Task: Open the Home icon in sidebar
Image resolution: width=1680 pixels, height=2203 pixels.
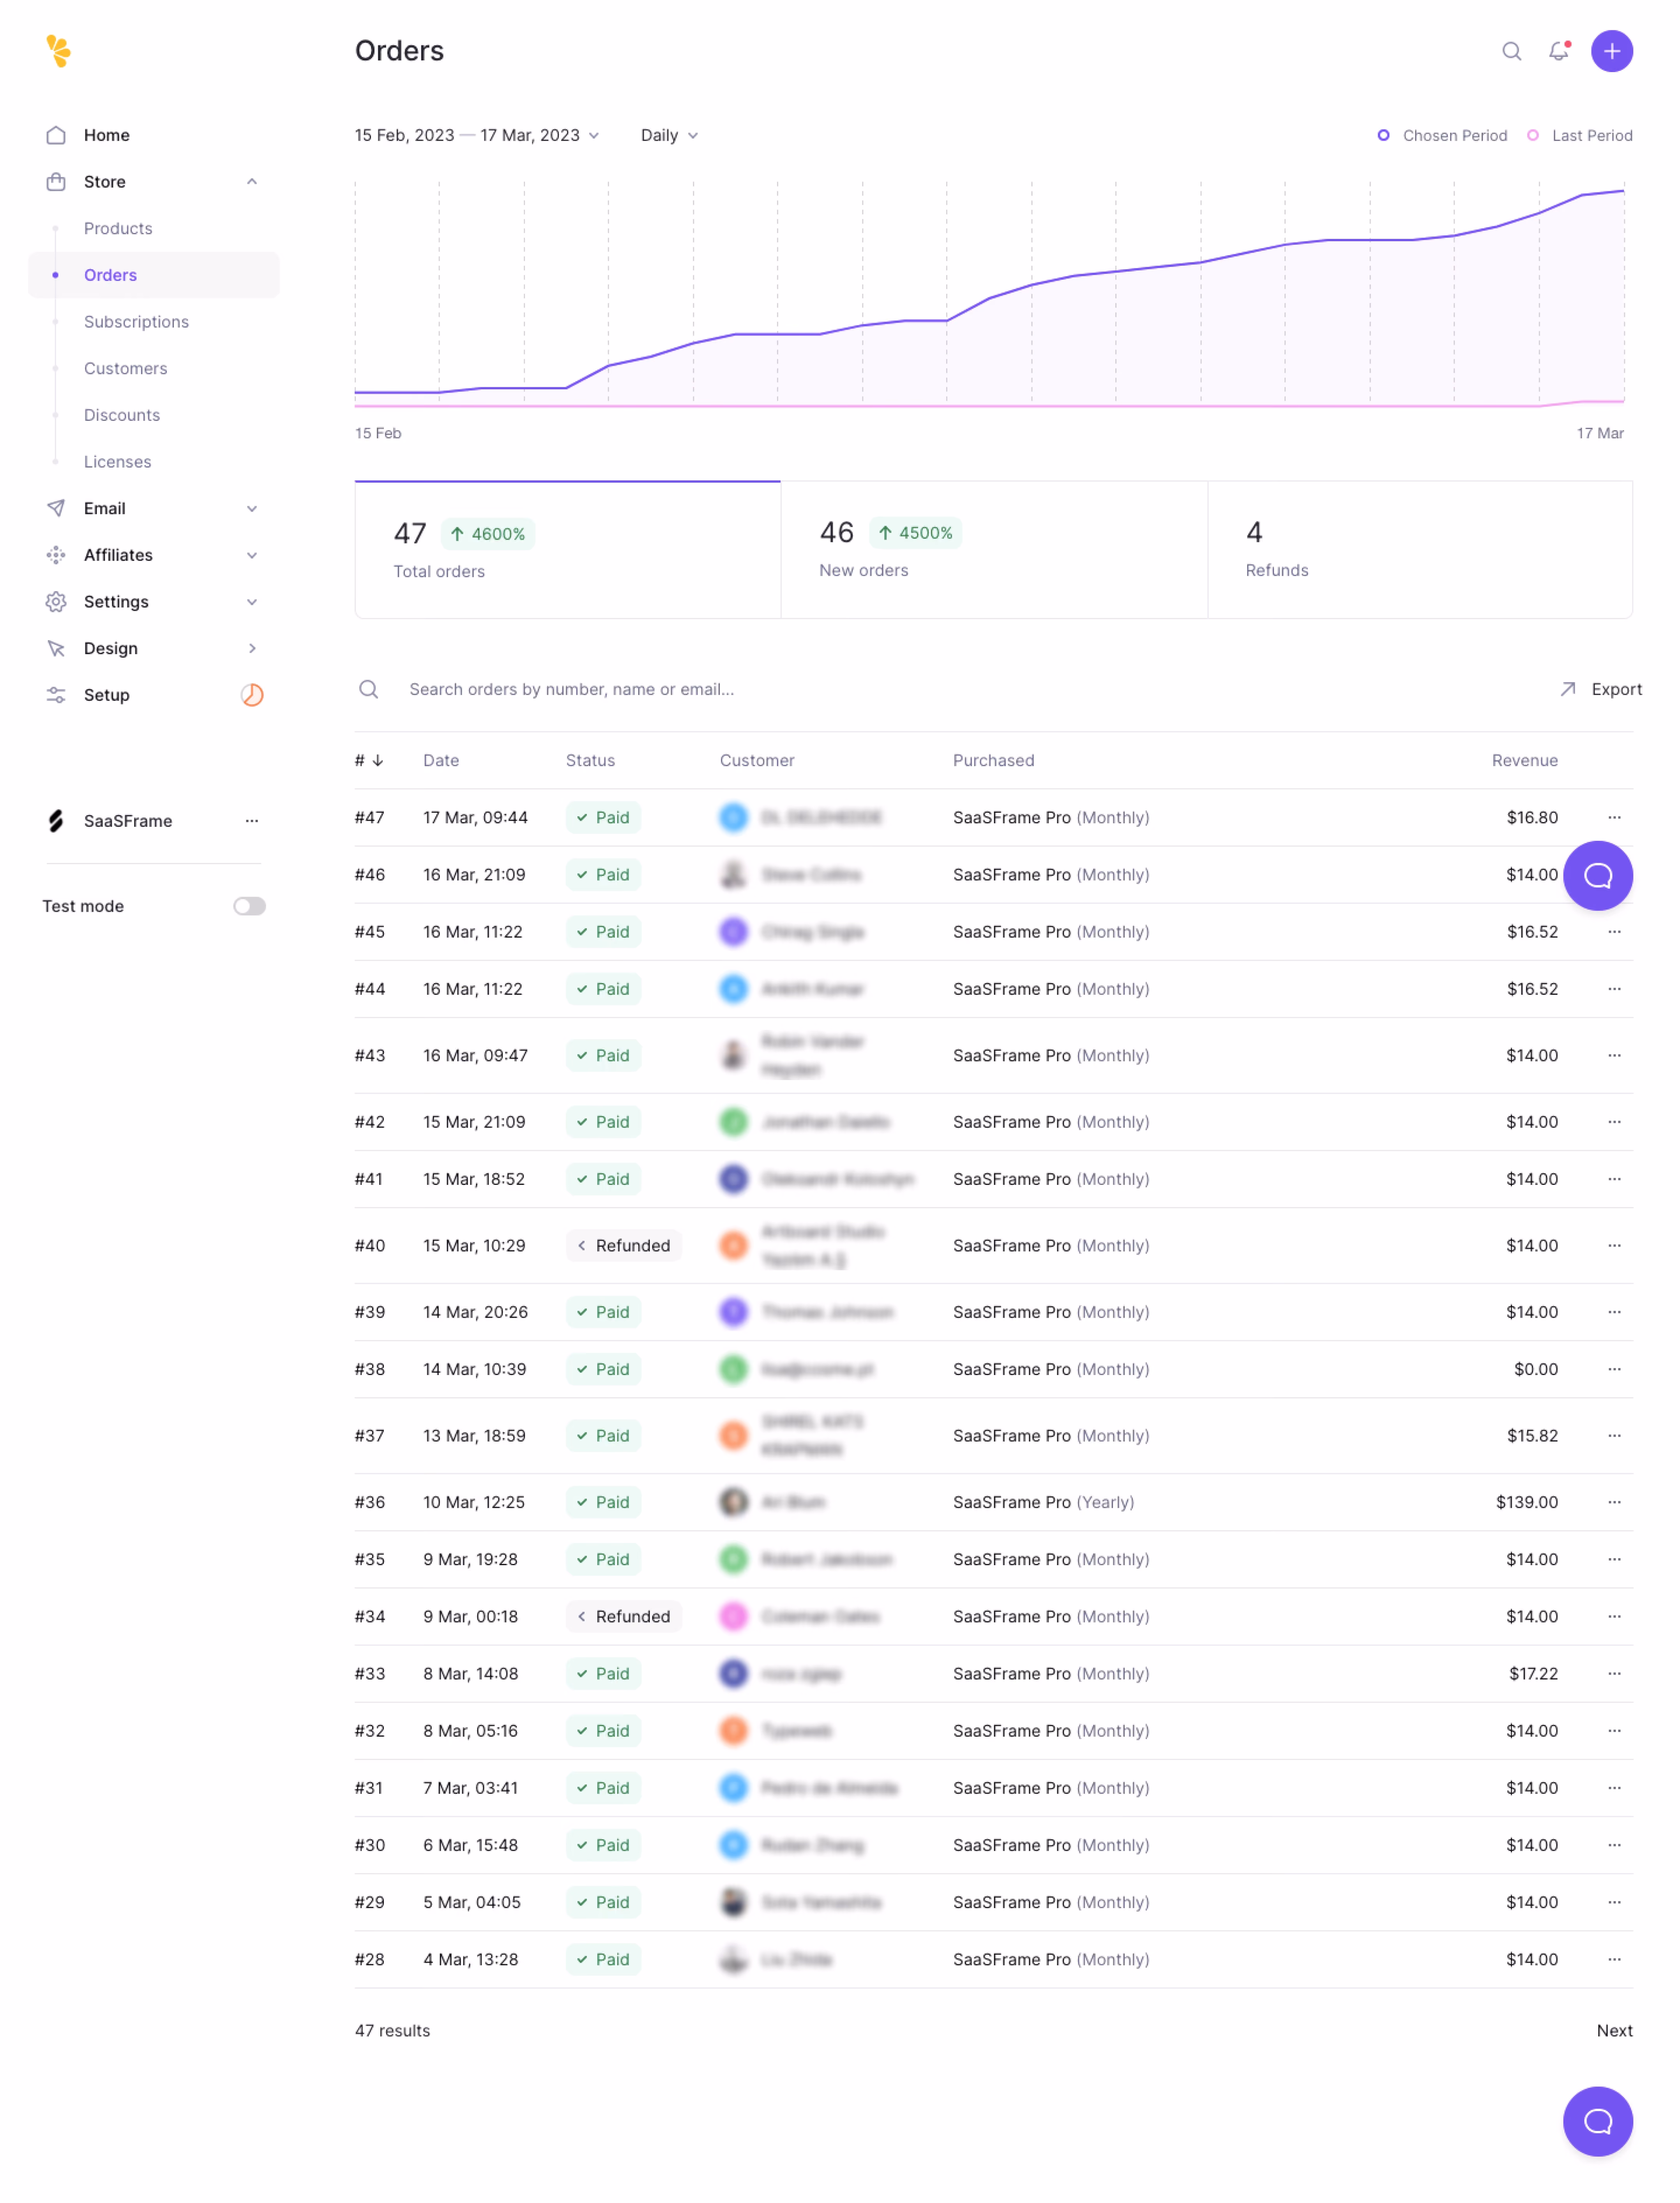Action: pyautogui.click(x=56, y=135)
